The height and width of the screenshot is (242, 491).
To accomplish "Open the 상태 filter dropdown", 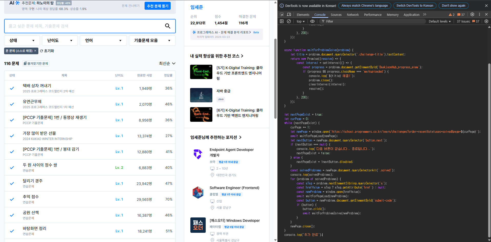I will click(x=22, y=40).
